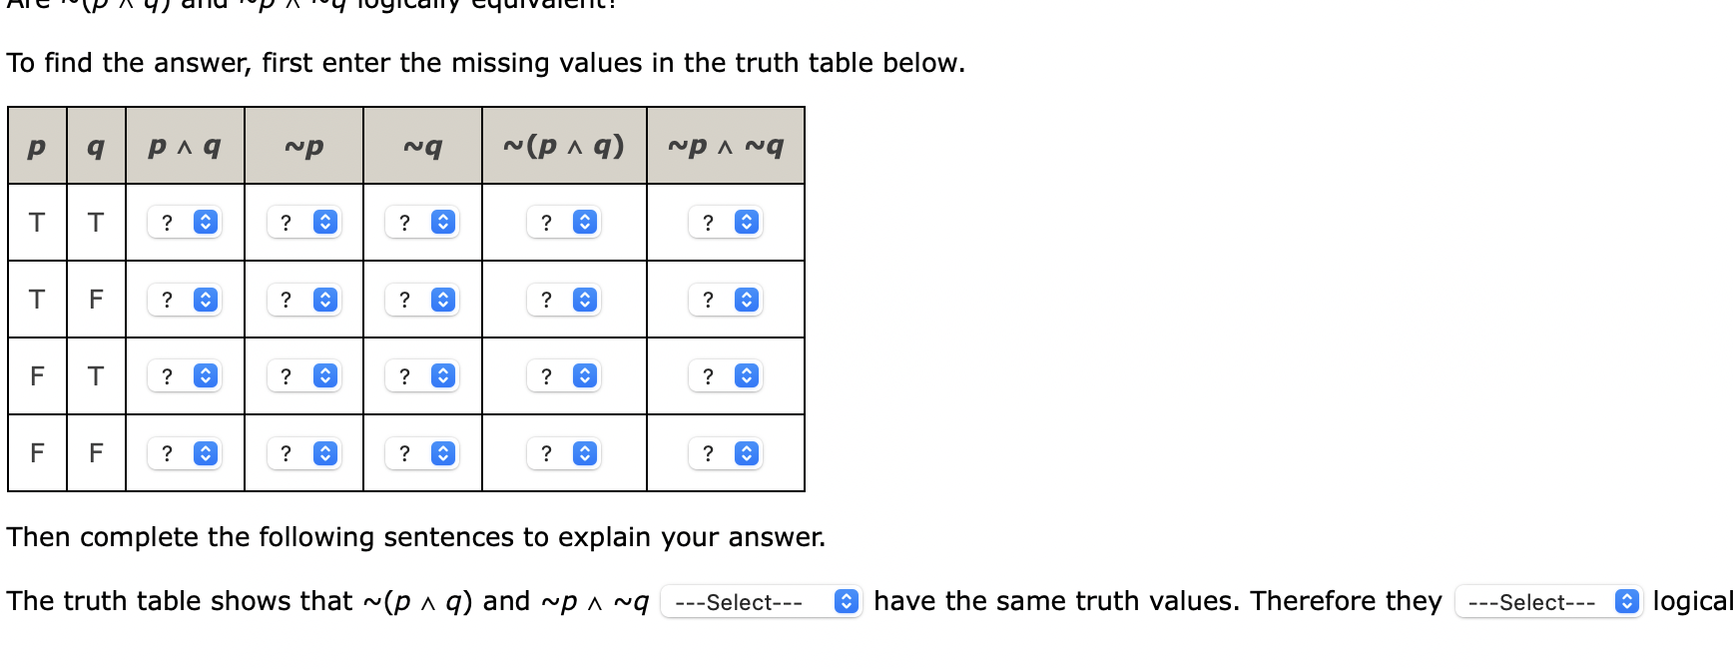Open the ~p dropdown in row F T

point(303,375)
